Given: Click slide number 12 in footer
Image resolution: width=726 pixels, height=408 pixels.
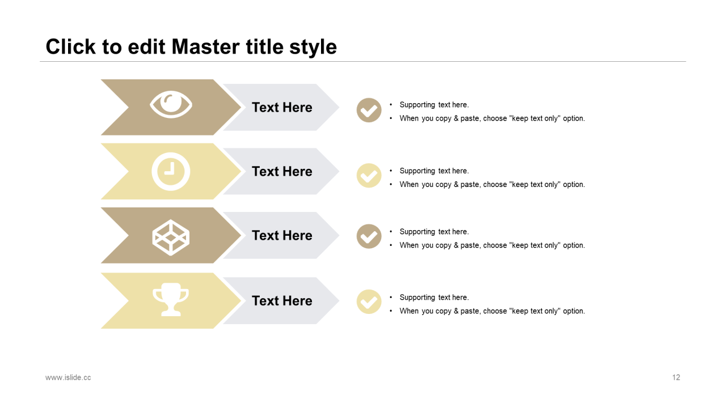Looking at the screenshot, I should 676,377.
